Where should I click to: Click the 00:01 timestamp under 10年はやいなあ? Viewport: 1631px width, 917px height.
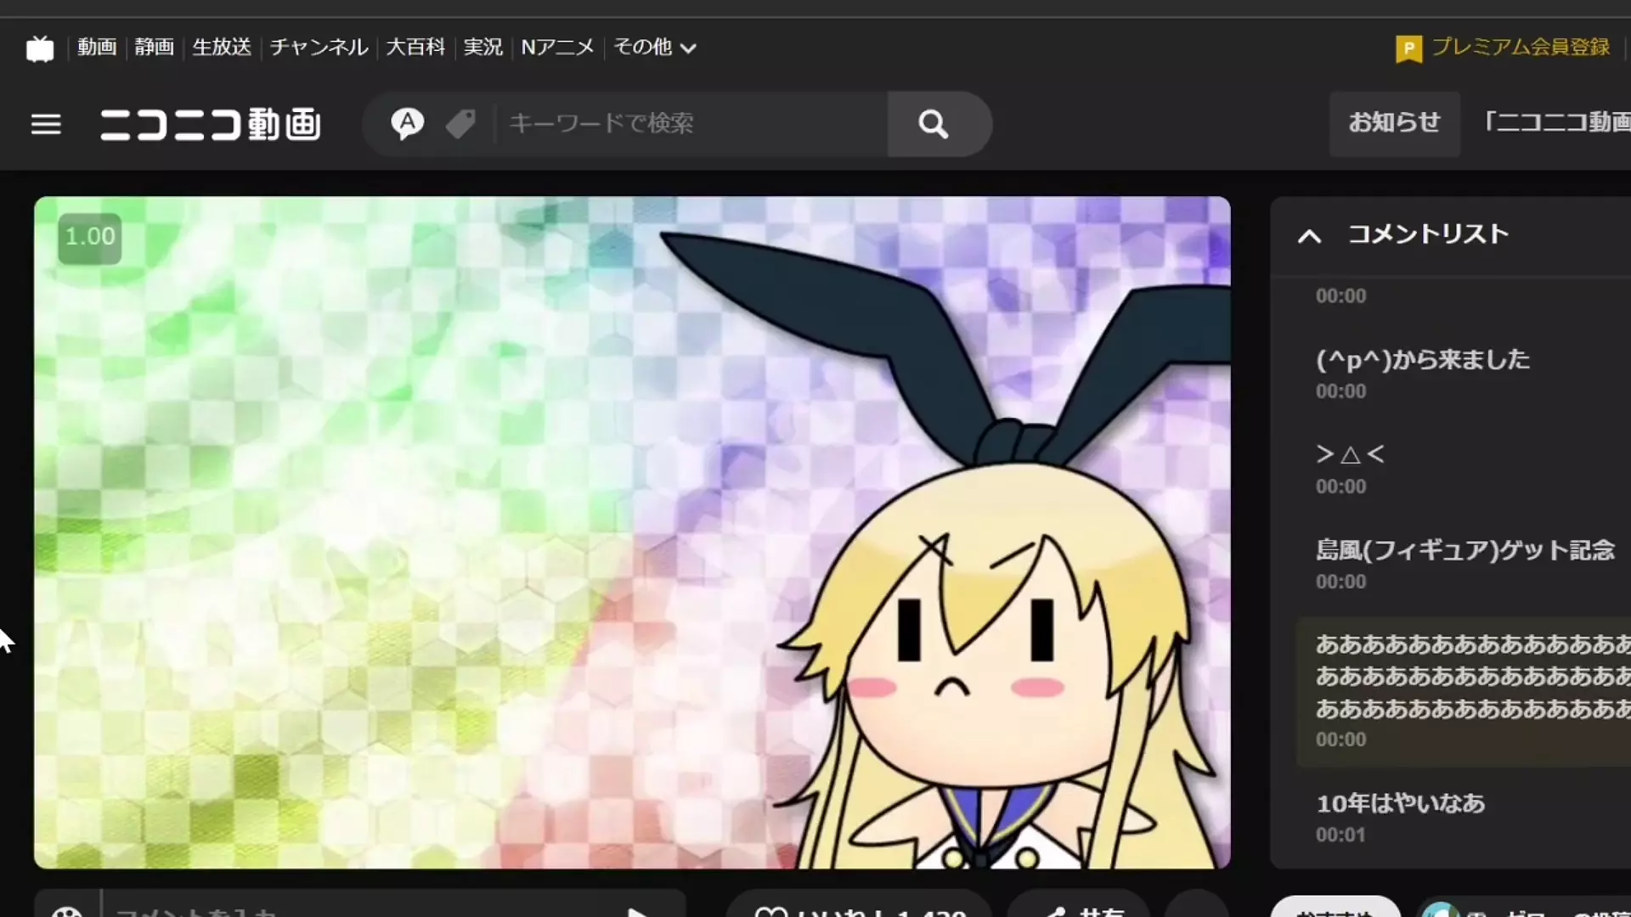click(x=1340, y=835)
